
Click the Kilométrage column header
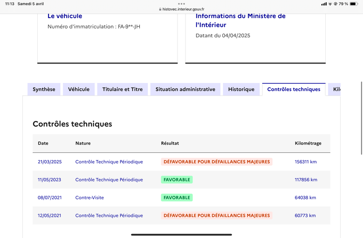click(308, 143)
